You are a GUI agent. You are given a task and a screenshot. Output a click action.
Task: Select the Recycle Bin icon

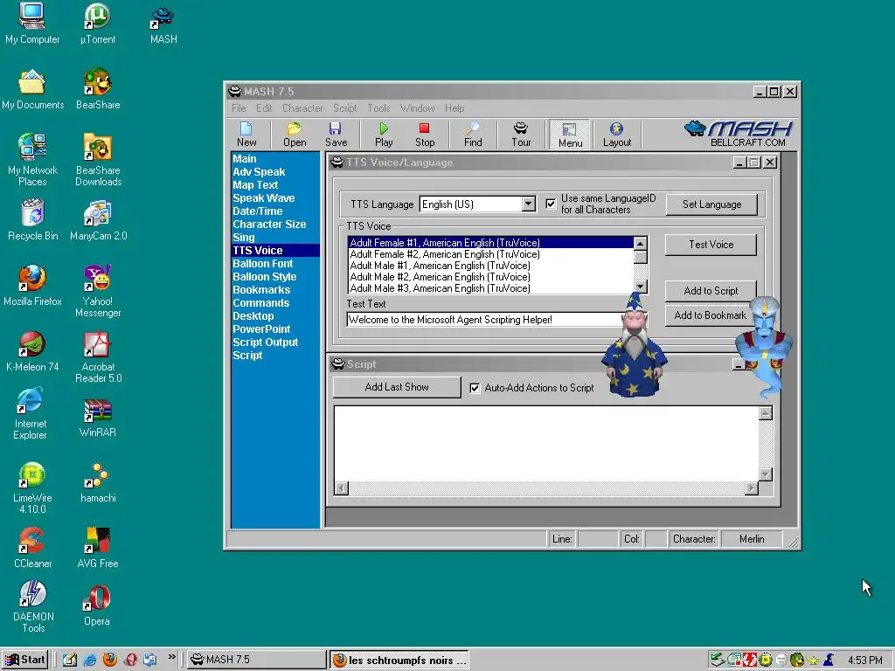pos(32,220)
